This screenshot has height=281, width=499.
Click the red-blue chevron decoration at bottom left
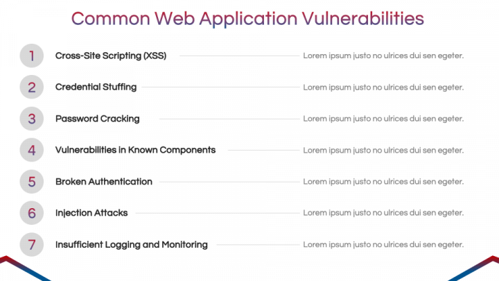[24, 269]
